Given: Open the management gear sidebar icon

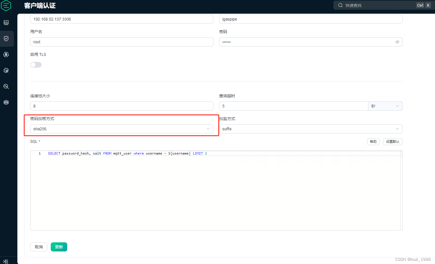Looking at the screenshot, I should pos(6,70).
